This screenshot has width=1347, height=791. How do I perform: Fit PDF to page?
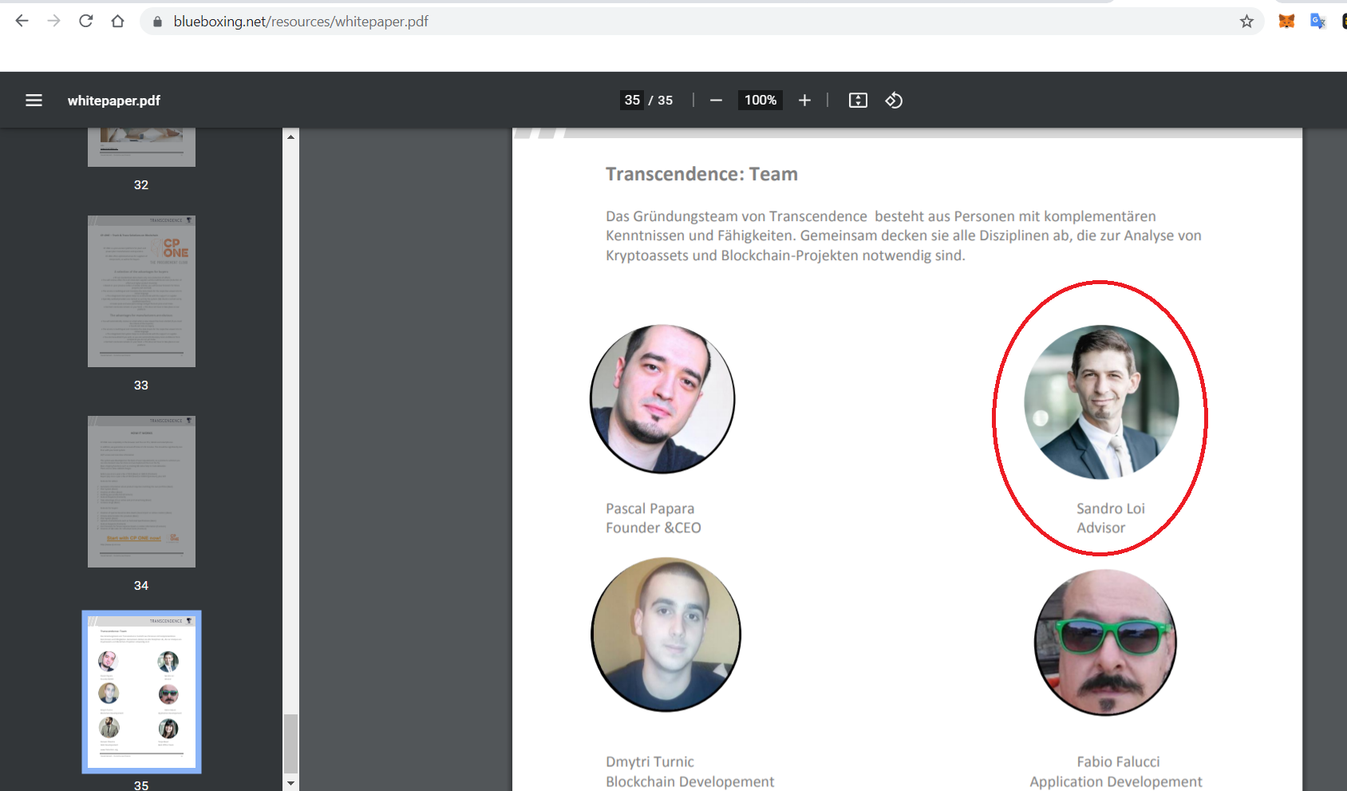point(858,100)
